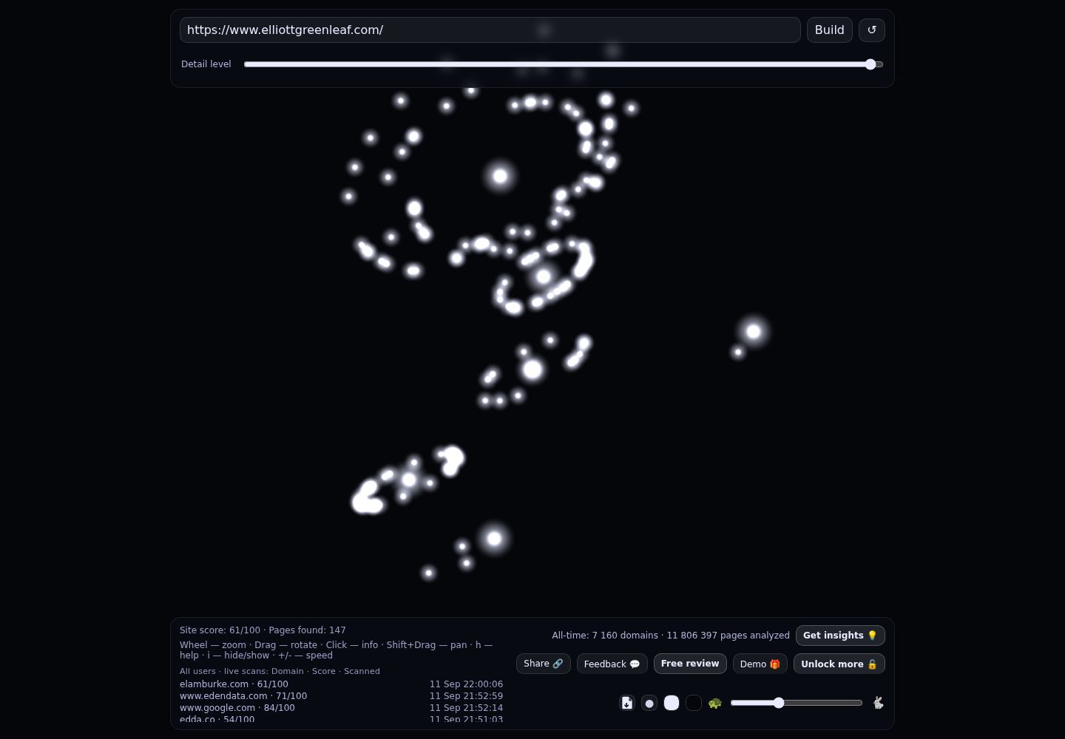Click the record dot icon
This screenshot has width=1065, height=739.
649,703
